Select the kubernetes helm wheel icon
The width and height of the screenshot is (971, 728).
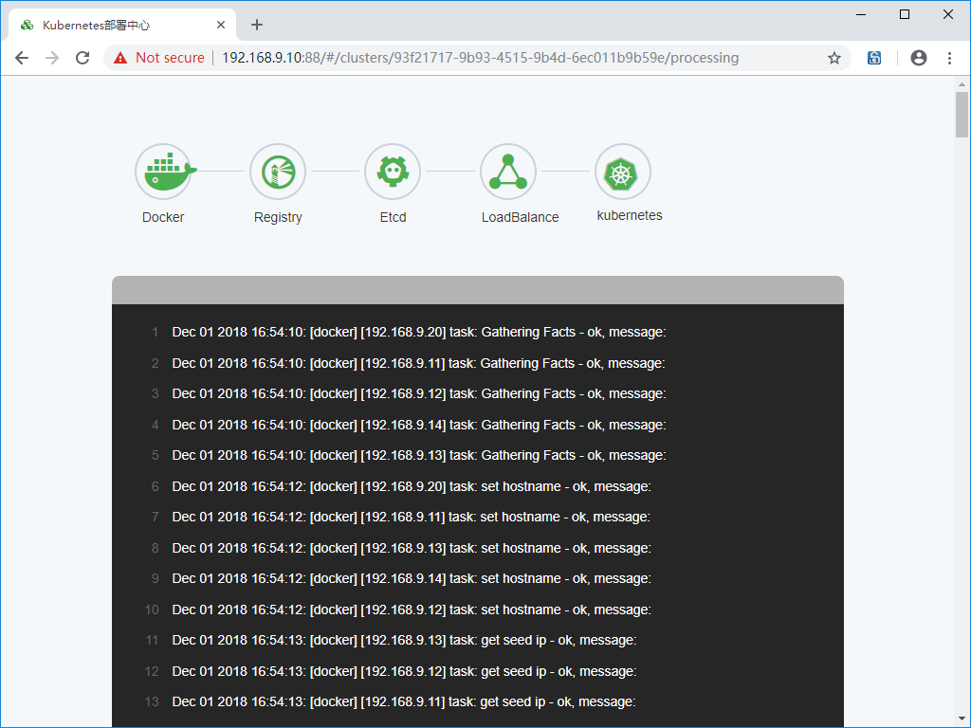(622, 172)
